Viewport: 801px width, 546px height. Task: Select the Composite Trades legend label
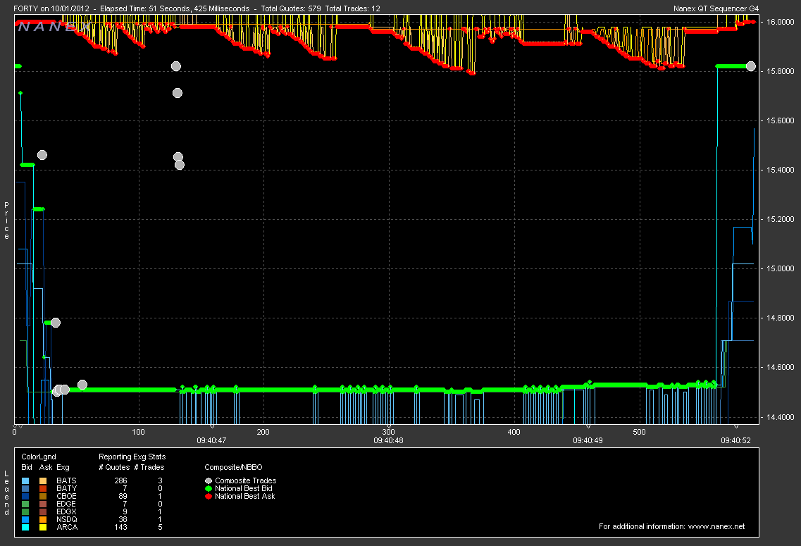coord(246,480)
